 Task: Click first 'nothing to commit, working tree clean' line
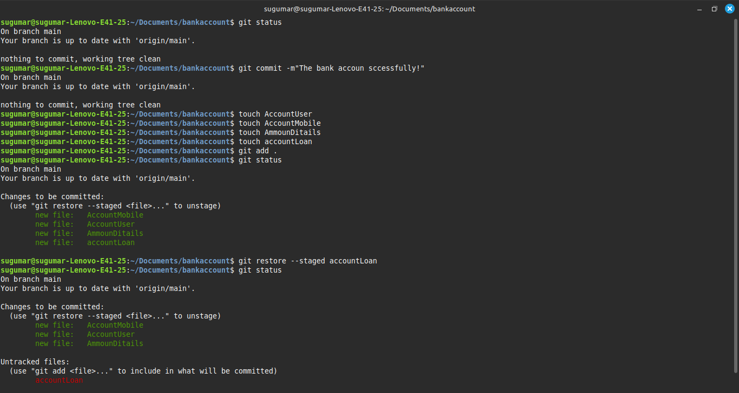81,59
